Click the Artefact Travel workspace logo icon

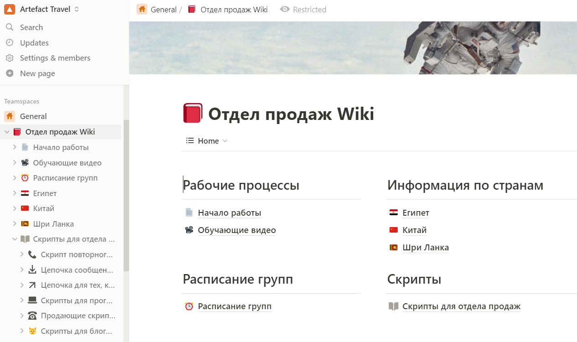point(10,9)
